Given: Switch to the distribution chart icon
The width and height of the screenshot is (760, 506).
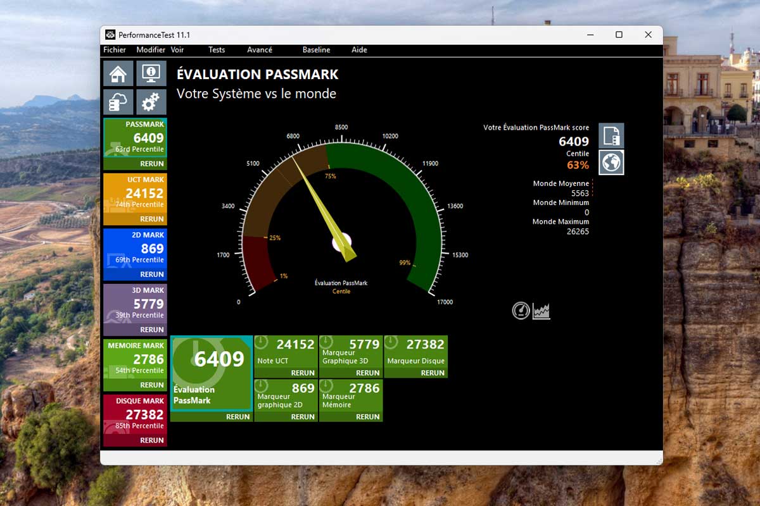Looking at the screenshot, I should 541,311.
